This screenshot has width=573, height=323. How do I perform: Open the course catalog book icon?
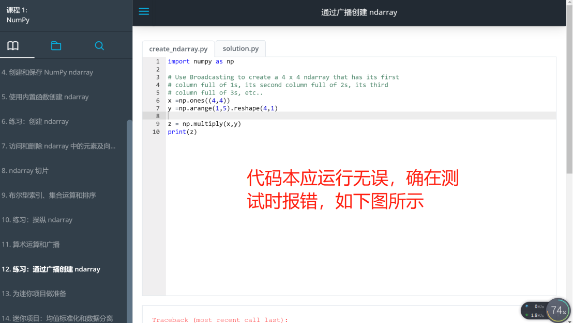point(12,45)
